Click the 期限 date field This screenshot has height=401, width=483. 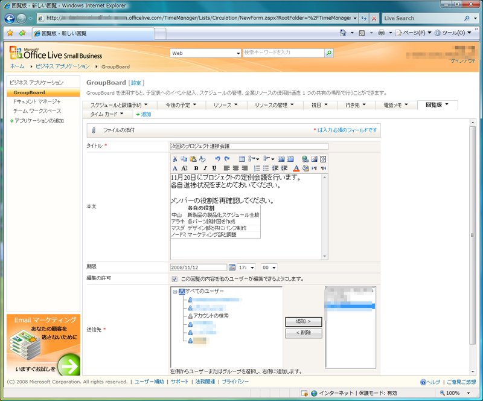199,268
